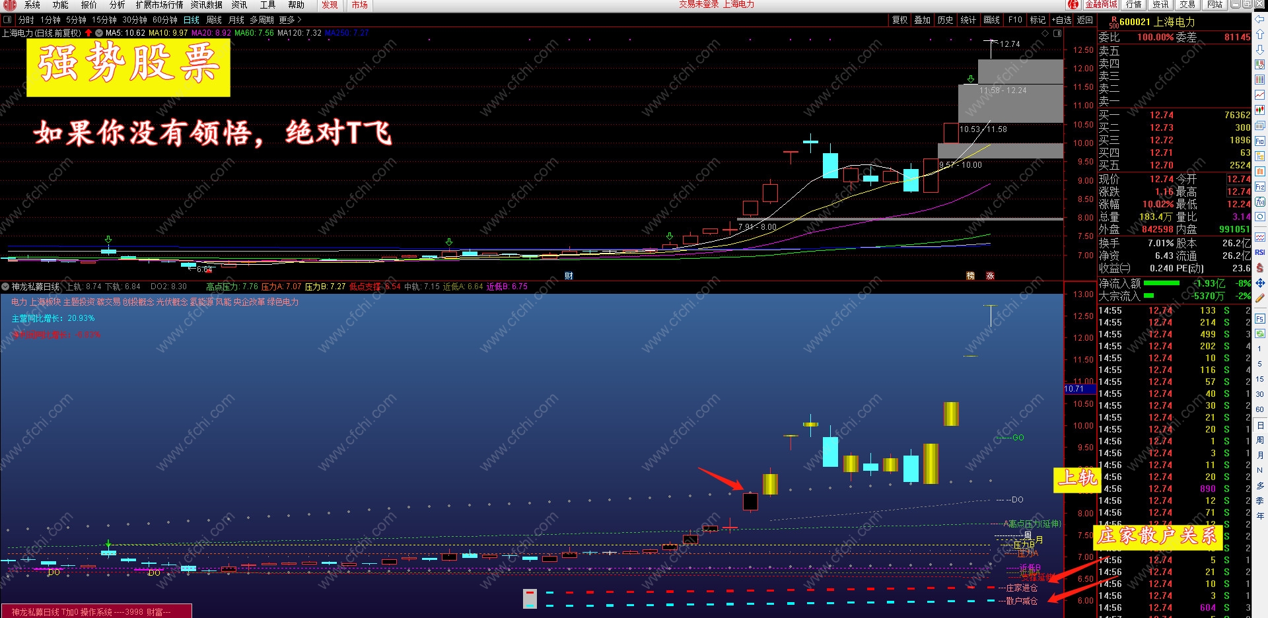
Task: Open the 资讯数据 menu
Action: click(x=206, y=5)
